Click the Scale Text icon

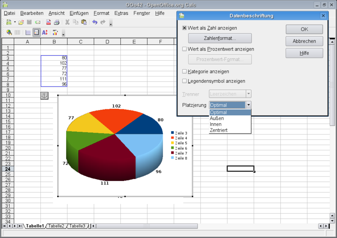coord(45,32)
